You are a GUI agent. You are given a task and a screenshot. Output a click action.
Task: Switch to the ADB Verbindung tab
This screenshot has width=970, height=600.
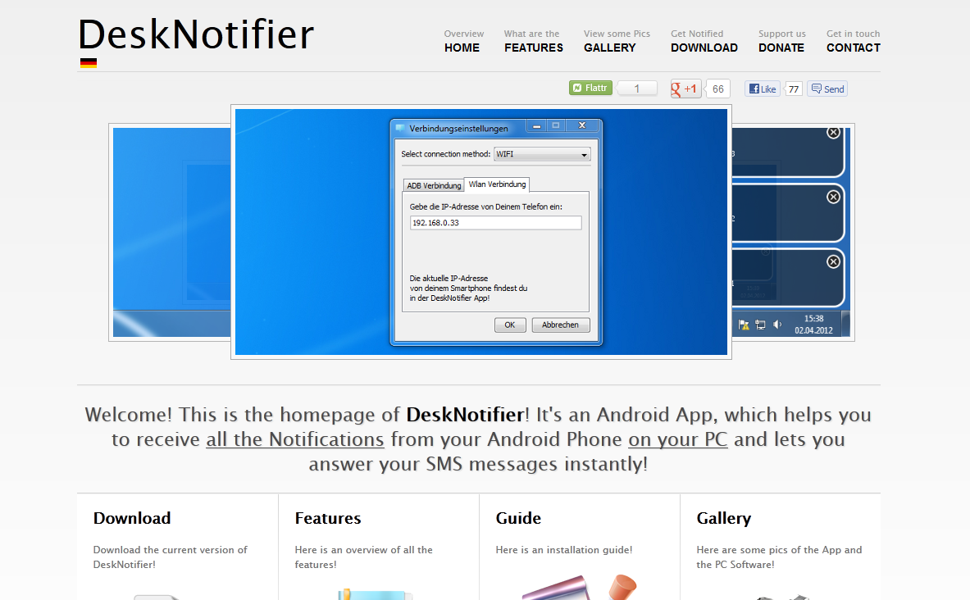point(434,185)
